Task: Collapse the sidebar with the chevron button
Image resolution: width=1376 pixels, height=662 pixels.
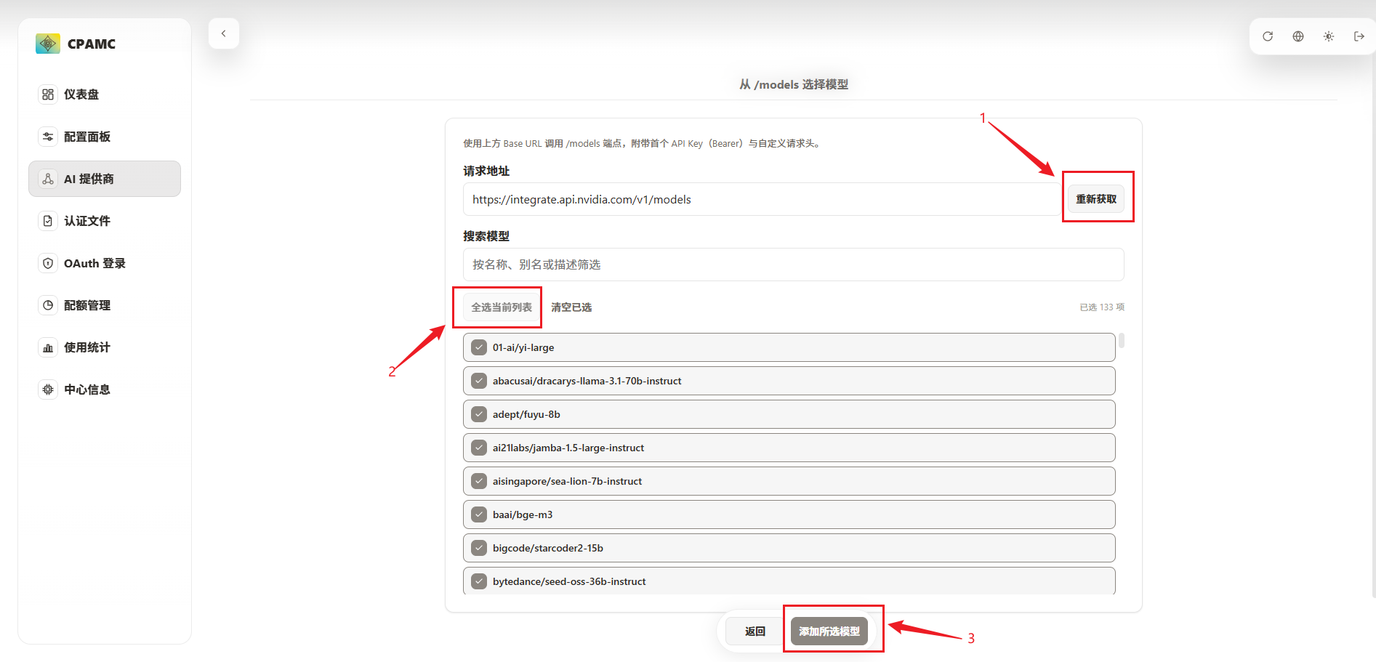Action: (x=224, y=33)
